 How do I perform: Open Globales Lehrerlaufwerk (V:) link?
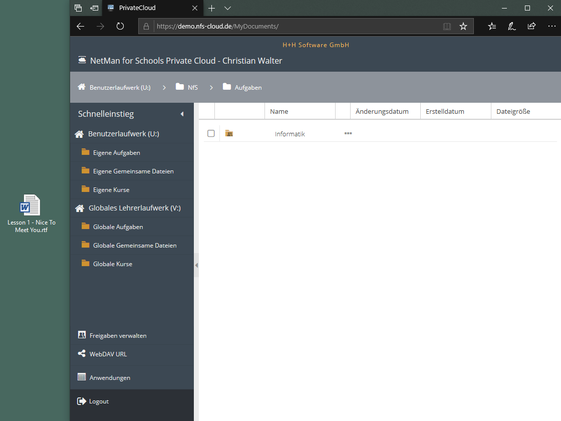tap(134, 208)
